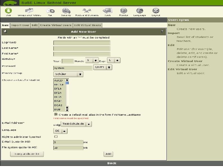Click Import in help sidebar

[x=174, y=33]
